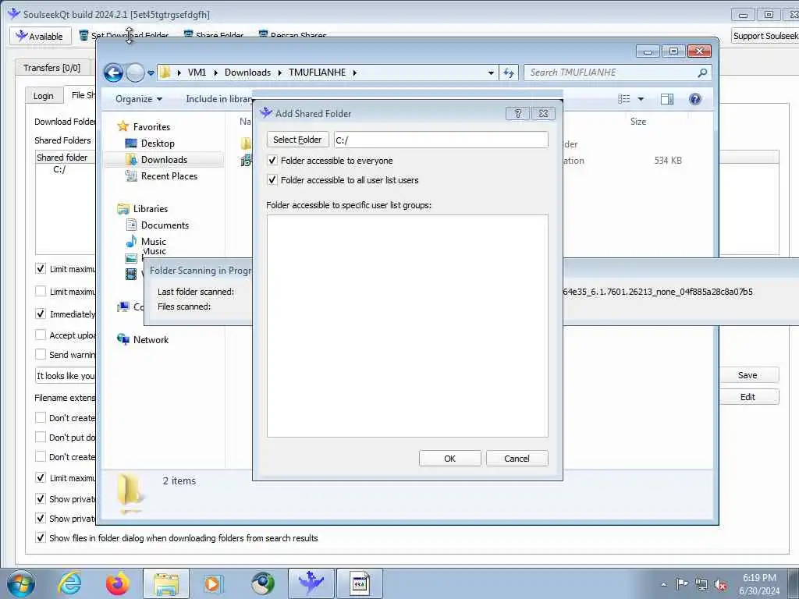Uncheck Folder accessible to everyone
This screenshot has height=599, width=799.
pos(272,161)
